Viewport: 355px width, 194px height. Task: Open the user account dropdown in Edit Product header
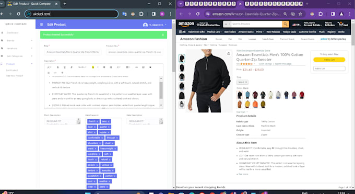(x=155, y=25)
